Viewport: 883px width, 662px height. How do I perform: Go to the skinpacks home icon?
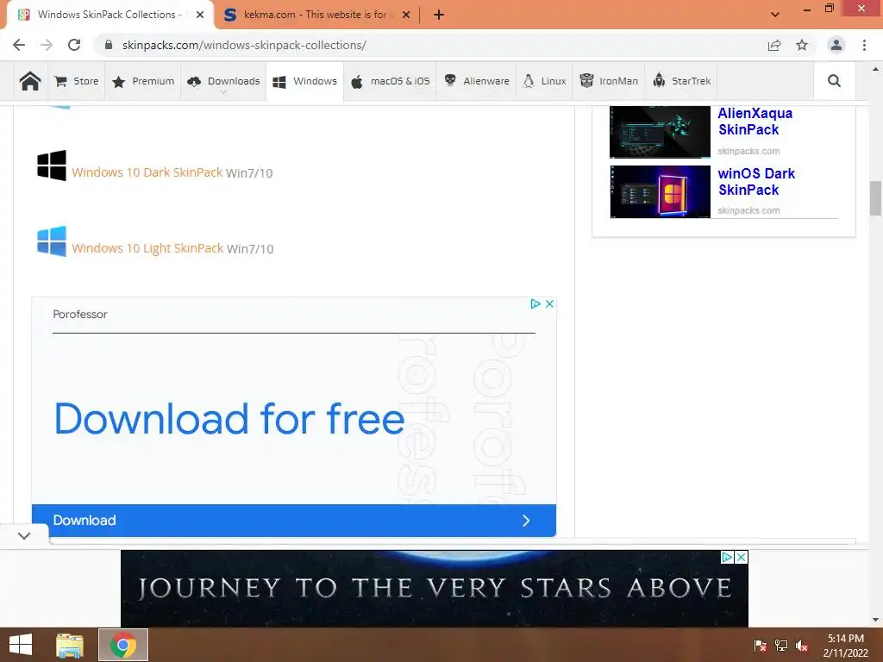click(30, 81)
